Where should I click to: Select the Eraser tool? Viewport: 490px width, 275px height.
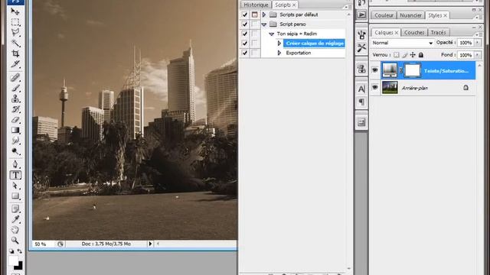[x=15, y=120]
